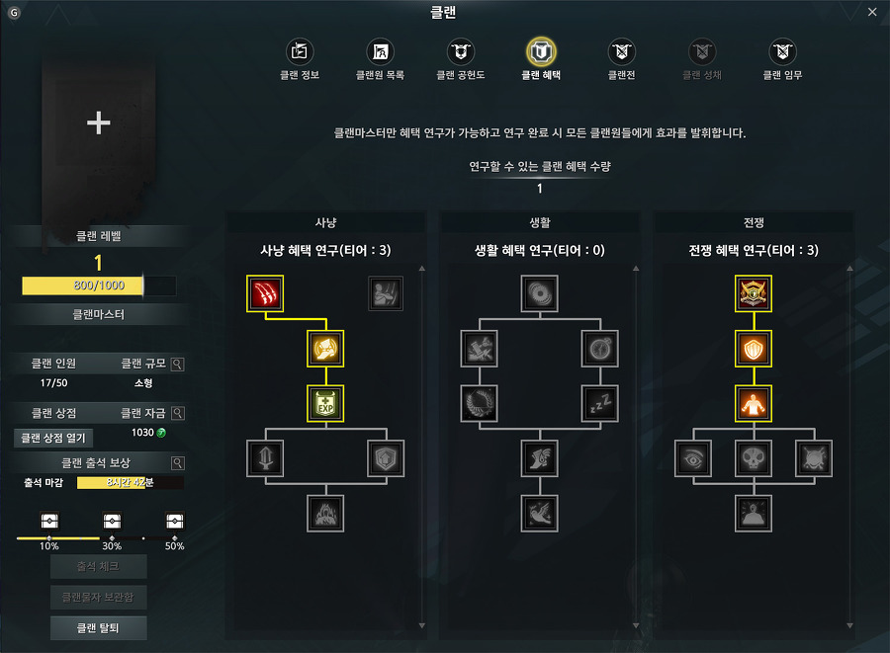890x653 pixels.
Task: Click the 클랜 탈퇴 button
Action: 98,627
